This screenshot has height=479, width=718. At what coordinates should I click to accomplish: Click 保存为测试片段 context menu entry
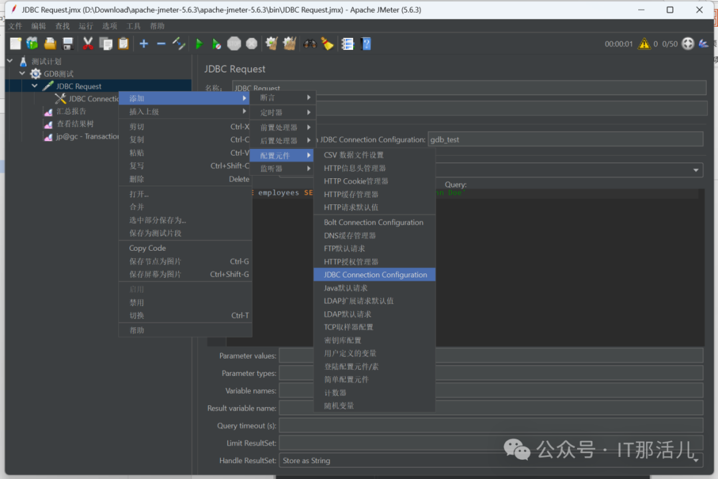pos(185,233)
